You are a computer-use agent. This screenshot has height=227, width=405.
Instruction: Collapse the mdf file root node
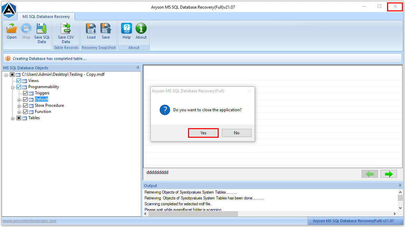[6, 75]
